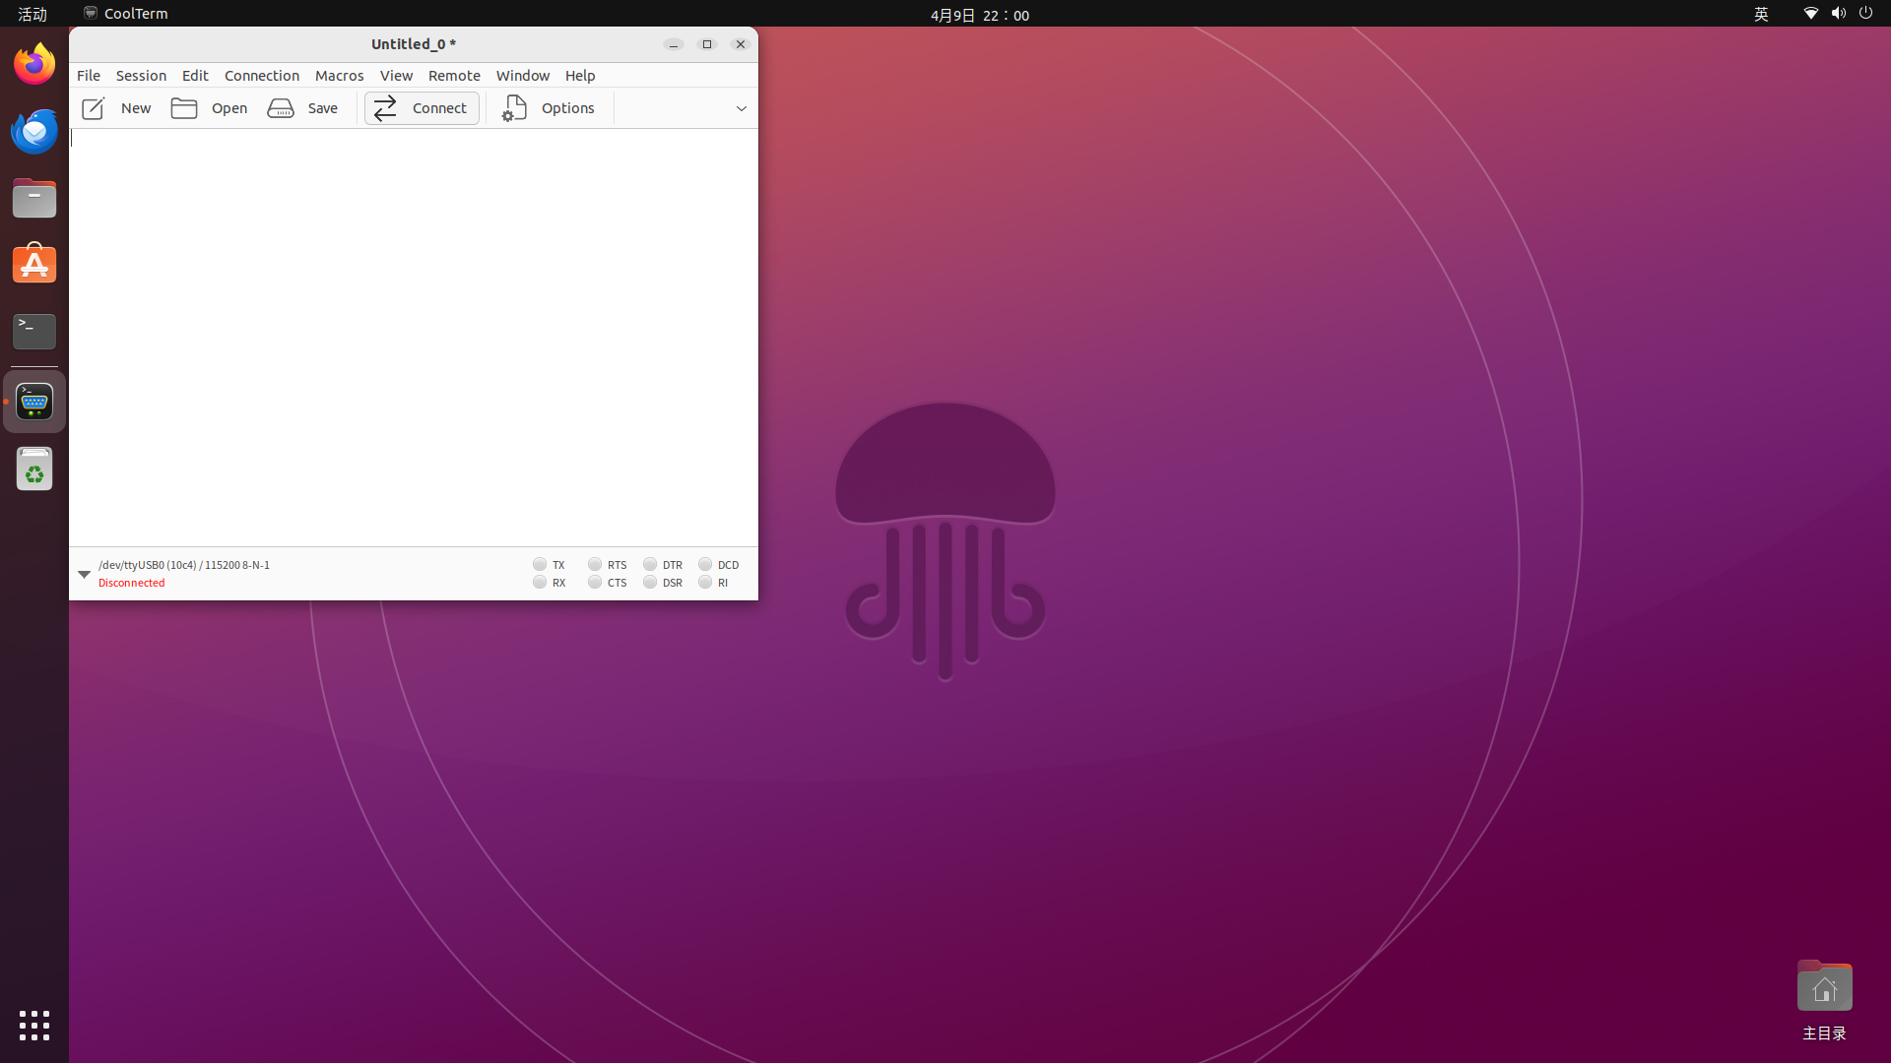Open Terminal from the dock
Image resolution: width=1891 pixels, height=1063 pixels.
34,332
